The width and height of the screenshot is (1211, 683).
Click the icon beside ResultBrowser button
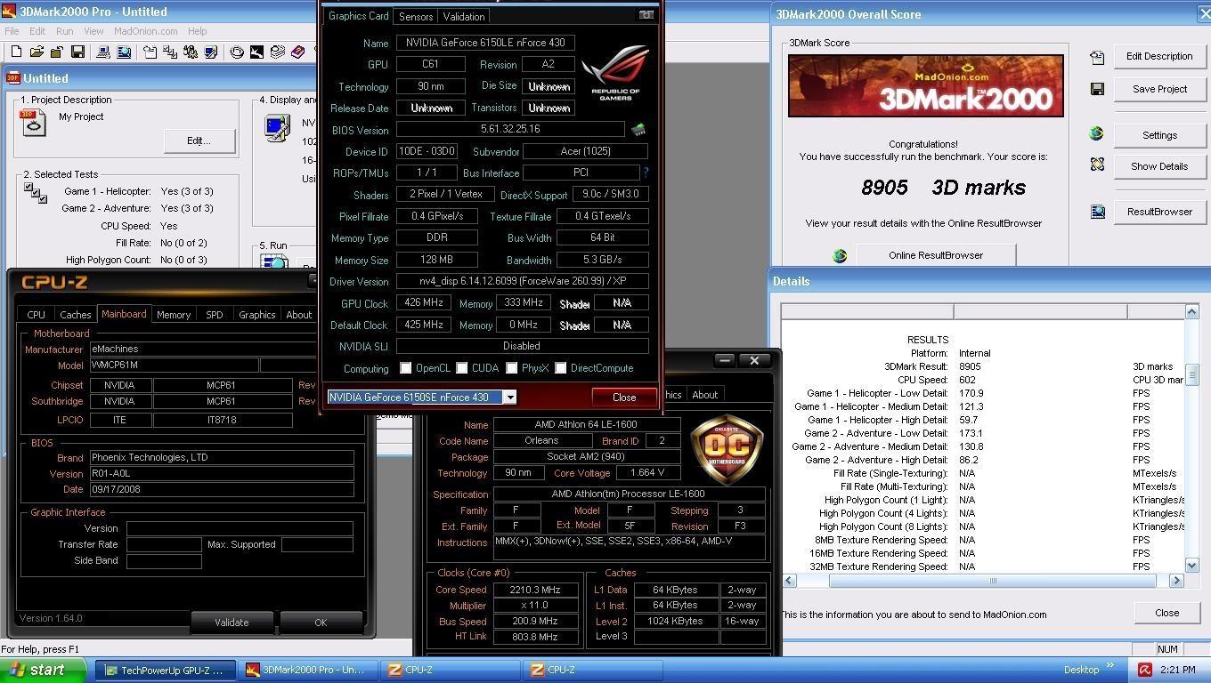(x=1097, y=212)
